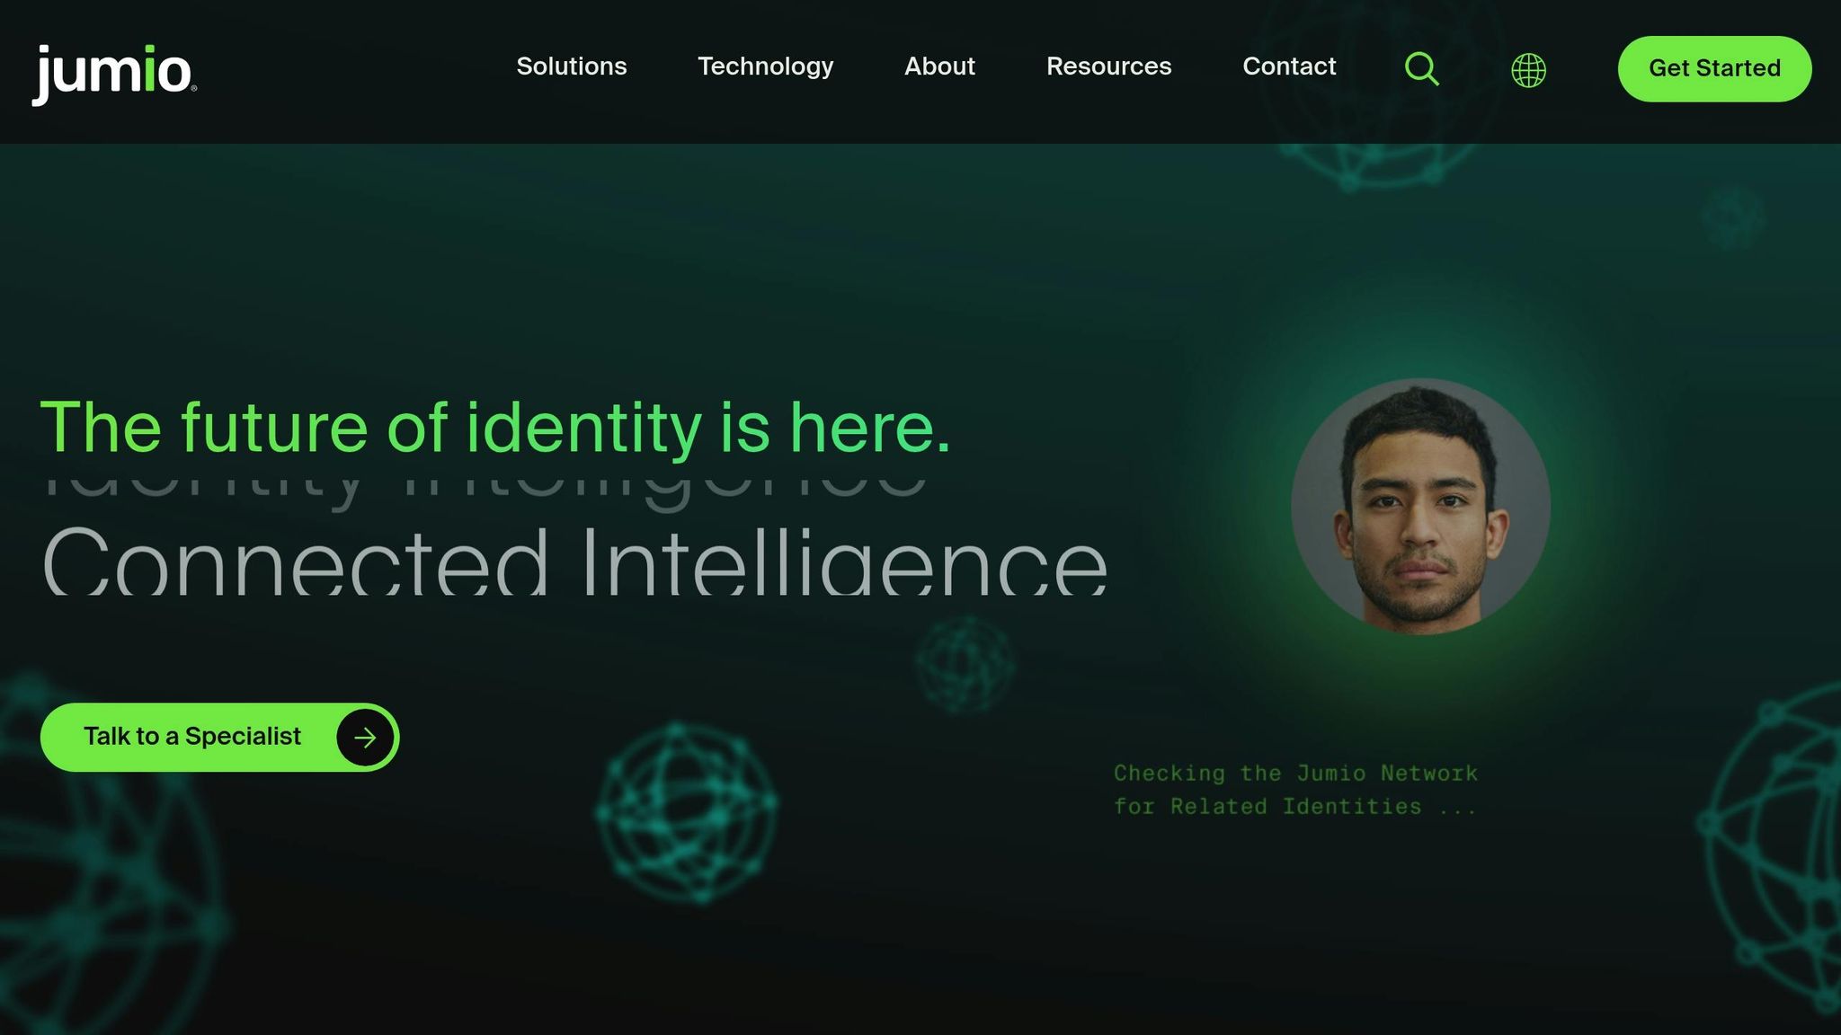The width and height of the screenshot is (1841, 1035).
Task: Click the circular face portrait image
Action: pos(1420,507)
